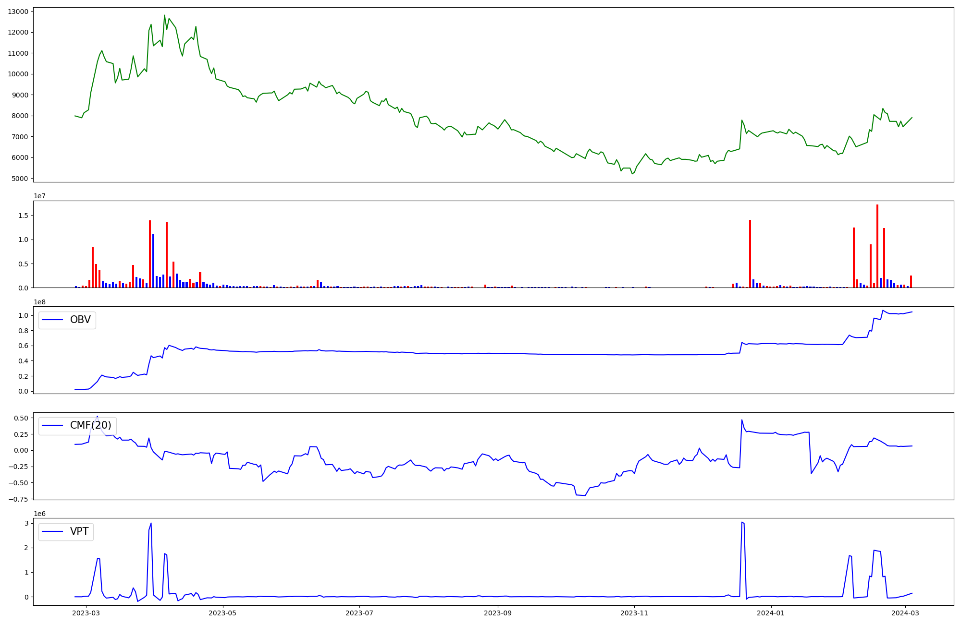Click the 1e8 exponent label above OBV chart

[x=39, y=302]
